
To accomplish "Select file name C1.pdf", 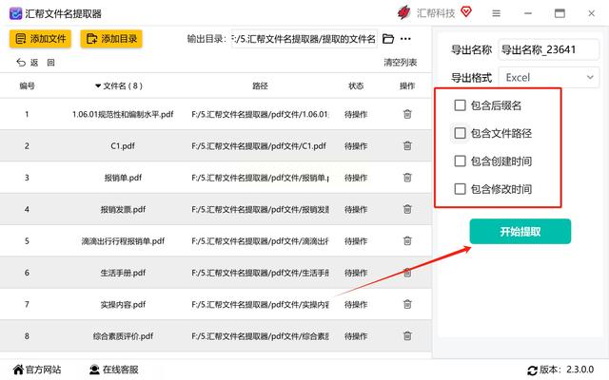I will [x=123, y=145].
